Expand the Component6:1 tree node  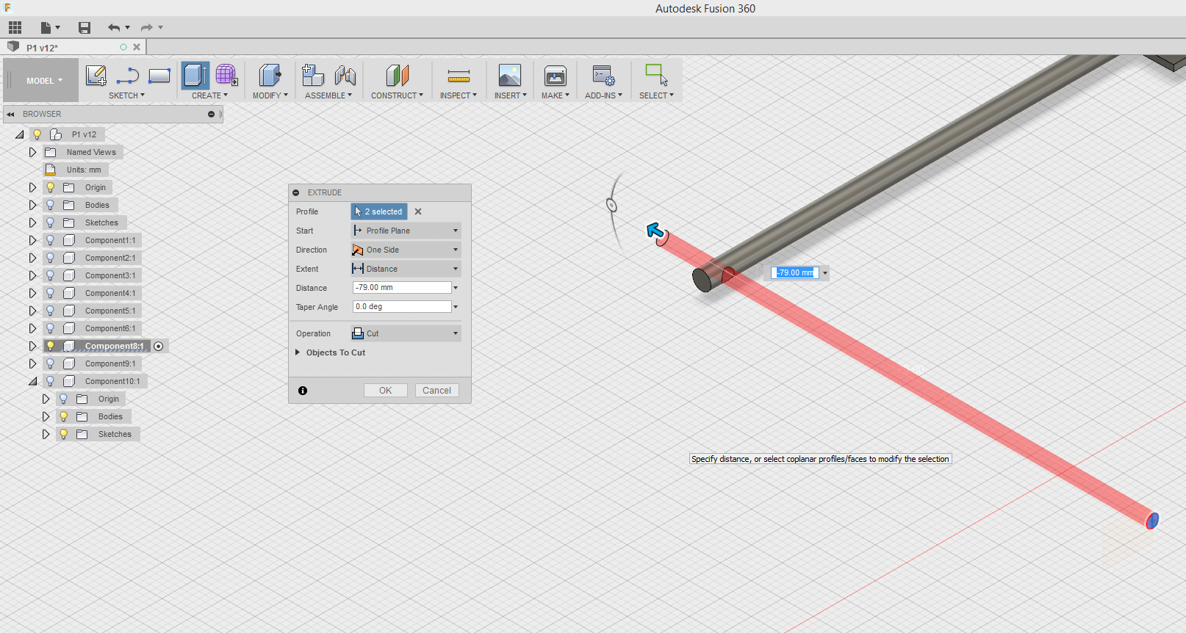point(32,328)
